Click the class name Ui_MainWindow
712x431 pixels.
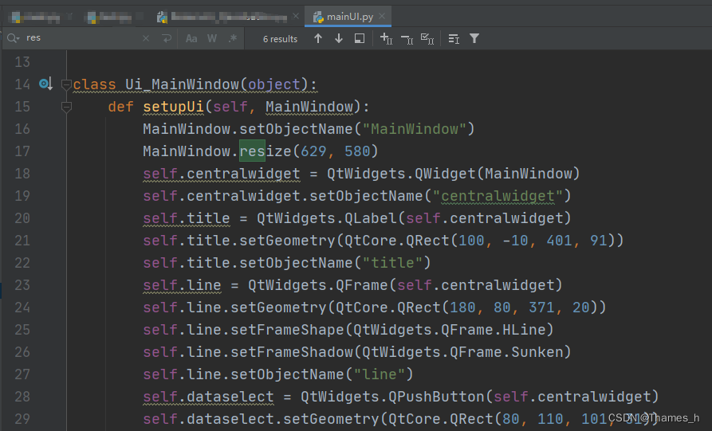182,84
